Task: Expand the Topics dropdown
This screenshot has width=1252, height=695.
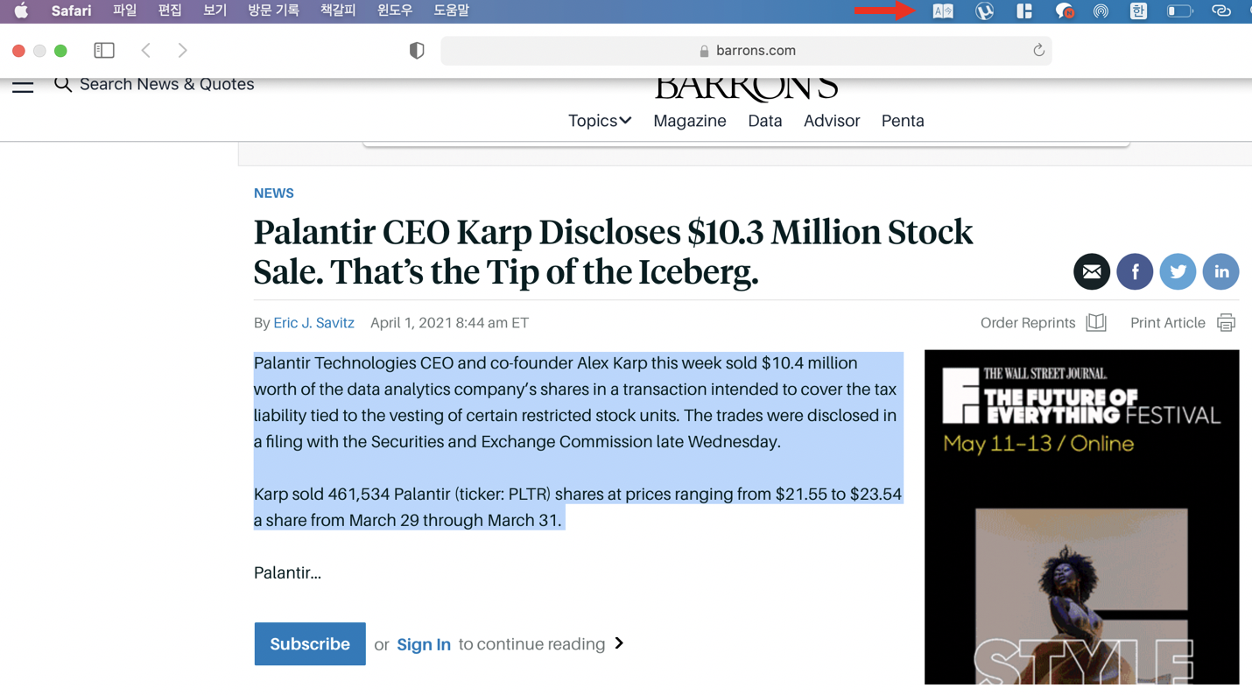Action: (600, 121)
